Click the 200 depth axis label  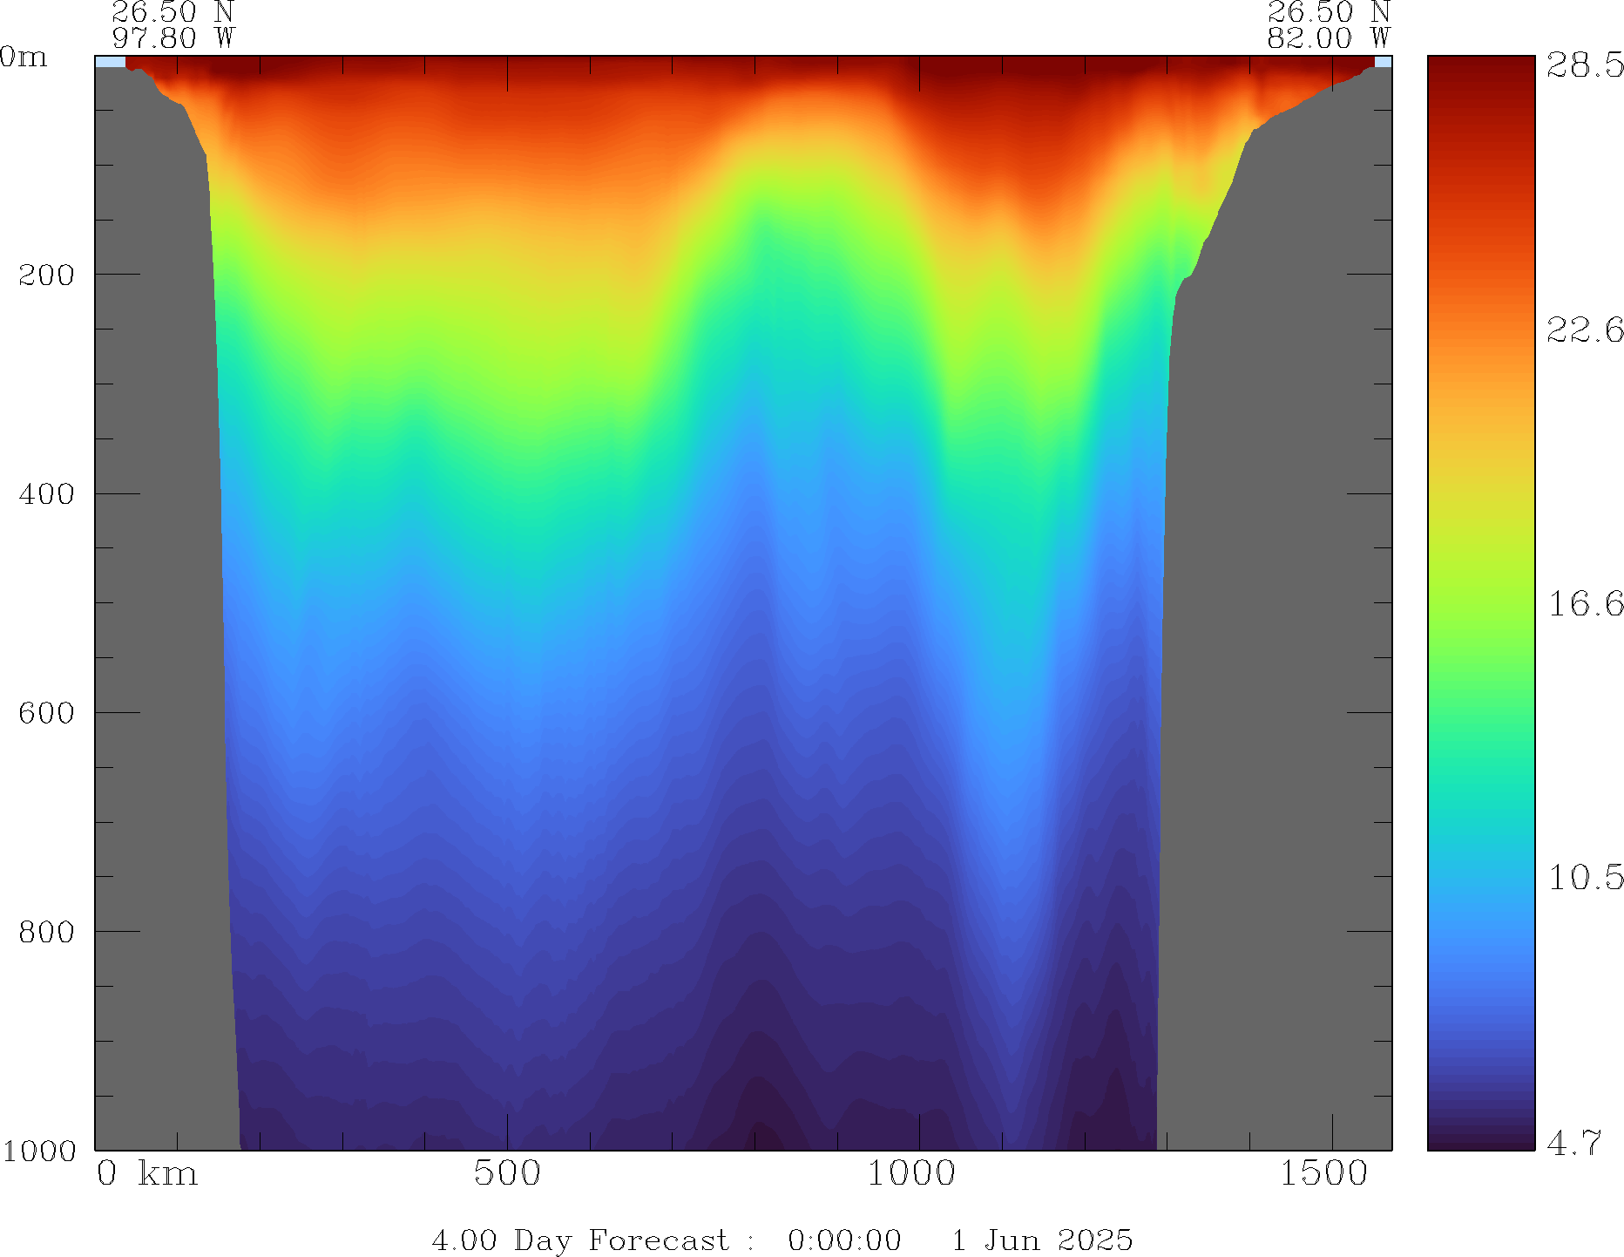point(46,275)
